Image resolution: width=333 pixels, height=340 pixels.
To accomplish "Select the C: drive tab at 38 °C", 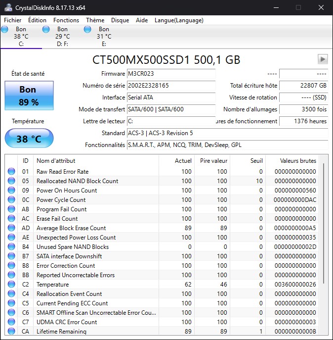I will (21, 37).
